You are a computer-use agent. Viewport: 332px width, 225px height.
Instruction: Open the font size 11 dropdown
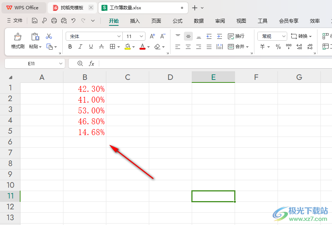(x=141, y=36)
